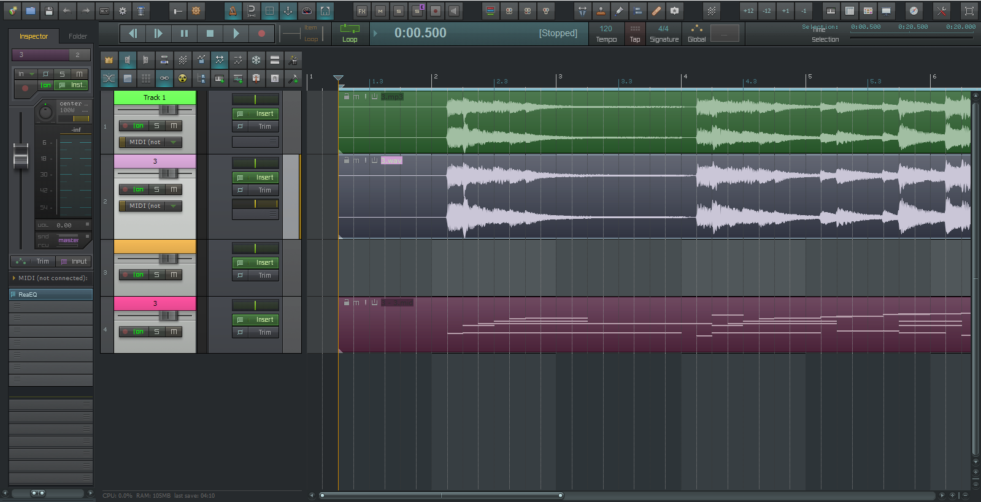Click the hammer with plus icon
This screenshot has height=502, width=981.
(x=293, y=78)
